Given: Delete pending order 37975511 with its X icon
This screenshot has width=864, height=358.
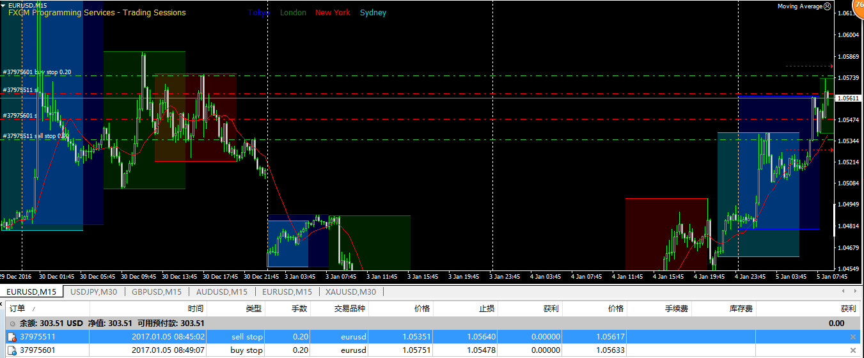Looking at the screenshot, I should point(852,337).
